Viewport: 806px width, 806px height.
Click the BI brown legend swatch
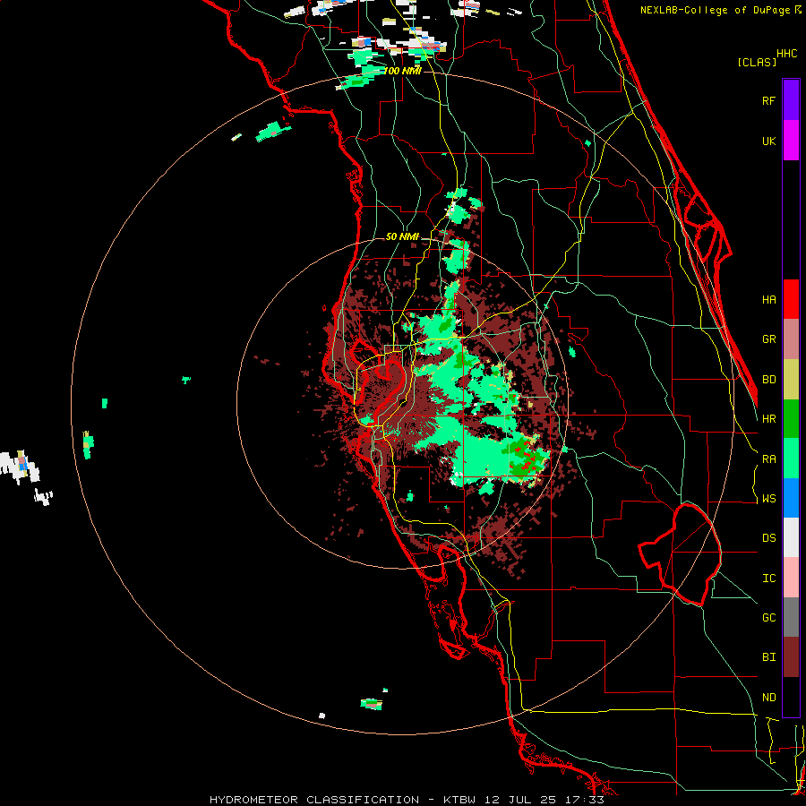(x=791, y=657)
